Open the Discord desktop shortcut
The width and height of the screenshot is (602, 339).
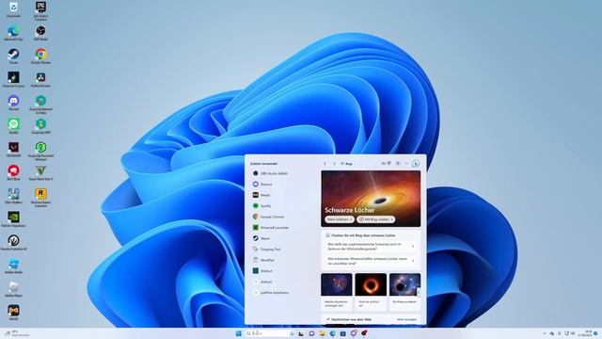pos(13,103)
